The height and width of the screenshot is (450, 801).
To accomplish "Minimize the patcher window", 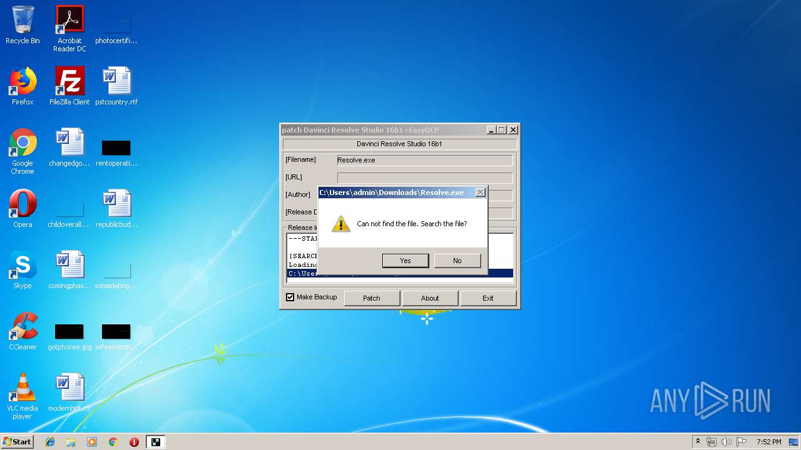I will [x=491, y=130].
